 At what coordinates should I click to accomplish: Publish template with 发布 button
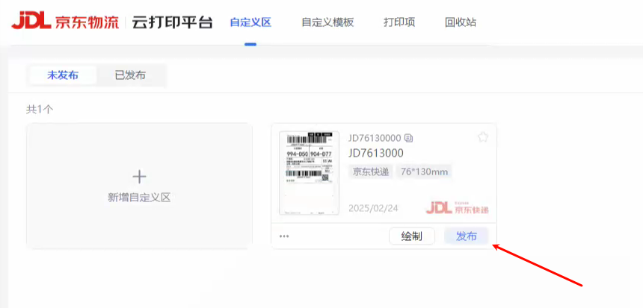467,236
